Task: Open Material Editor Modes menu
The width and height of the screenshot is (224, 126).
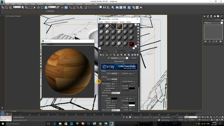Action: (x=101, y=22)
